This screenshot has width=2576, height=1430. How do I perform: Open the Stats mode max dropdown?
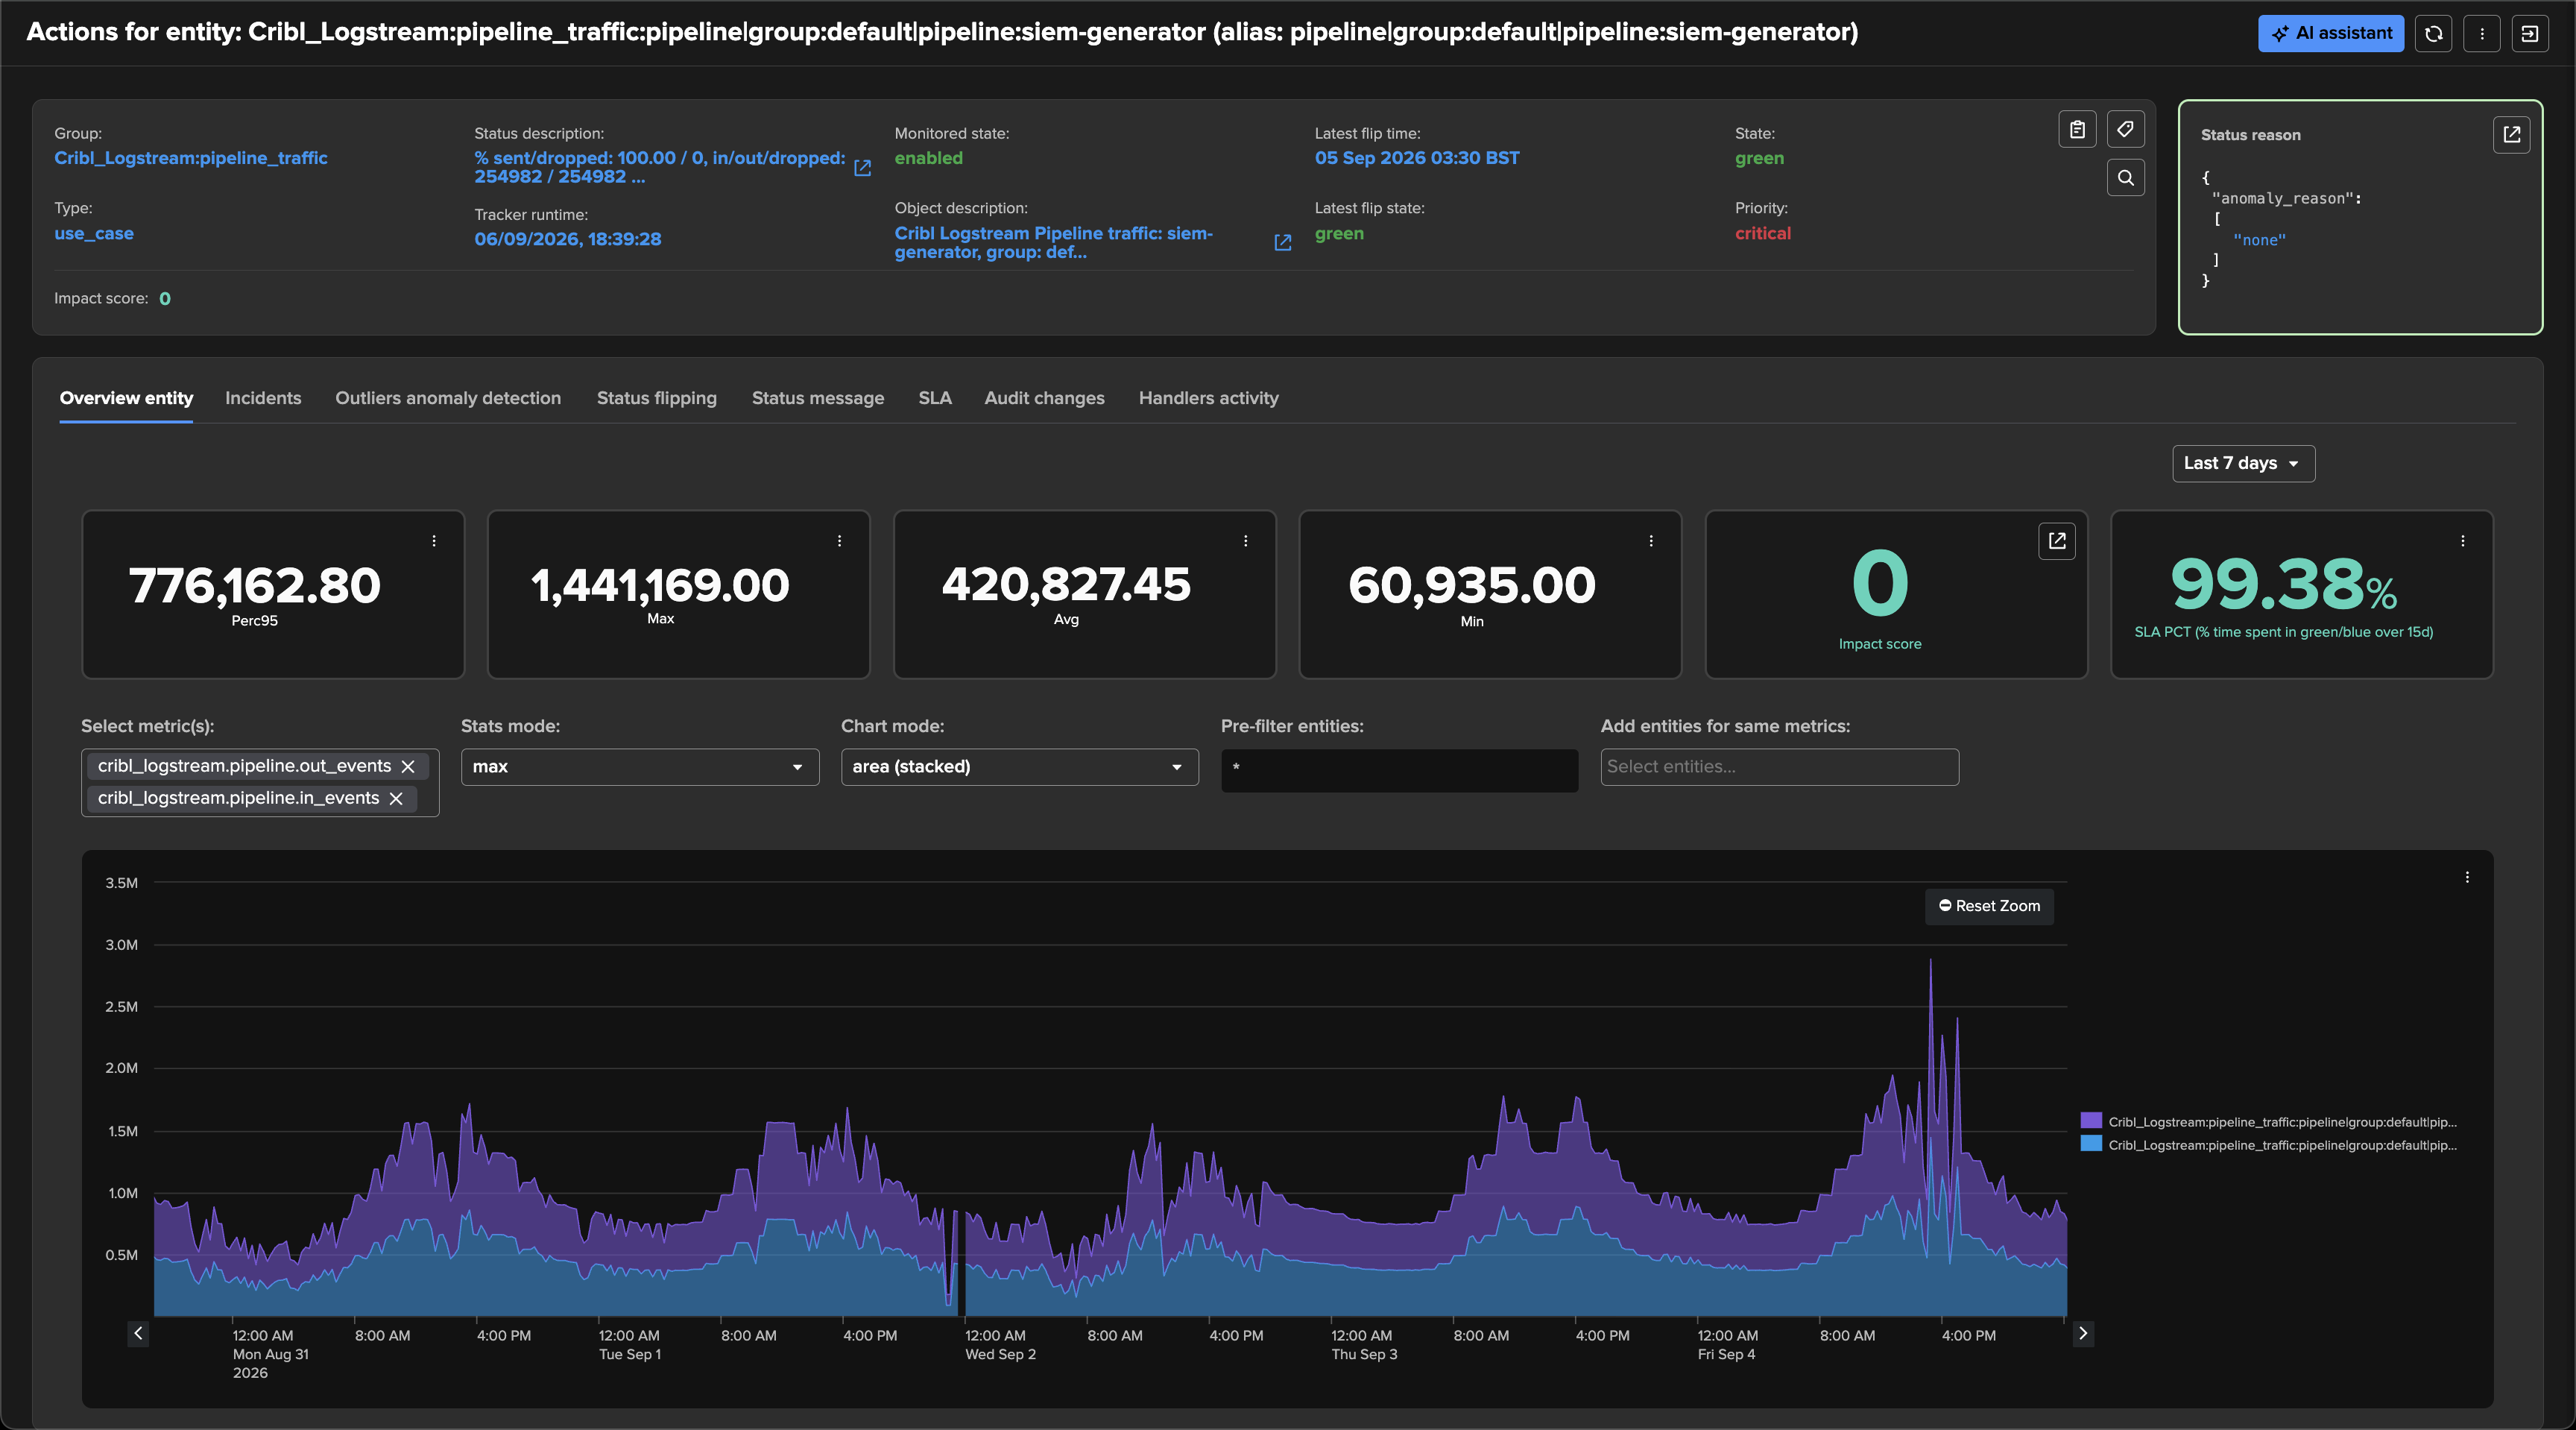(x=639, y=767)
